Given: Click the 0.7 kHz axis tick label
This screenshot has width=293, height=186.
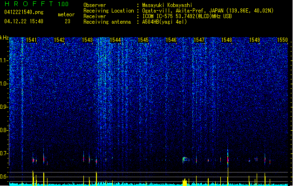Looking at the screenshot, I should tap(4, 153).
